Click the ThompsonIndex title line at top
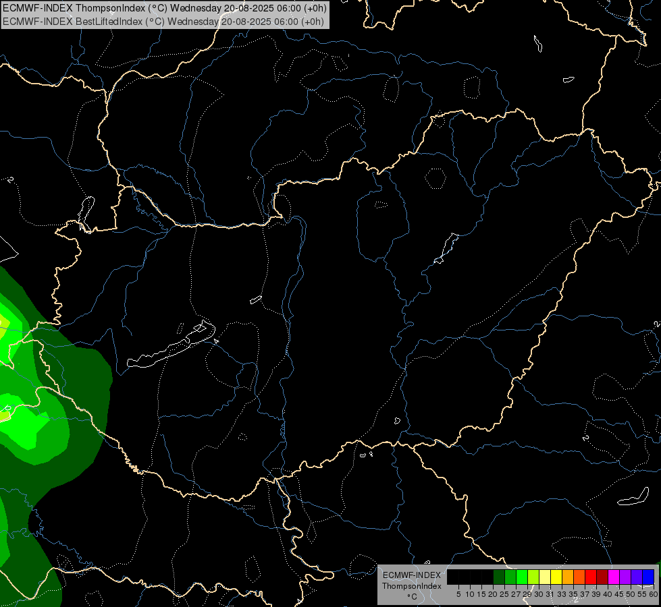The width and height of the screenshot is (661, 607). click(x=165, y=8)
